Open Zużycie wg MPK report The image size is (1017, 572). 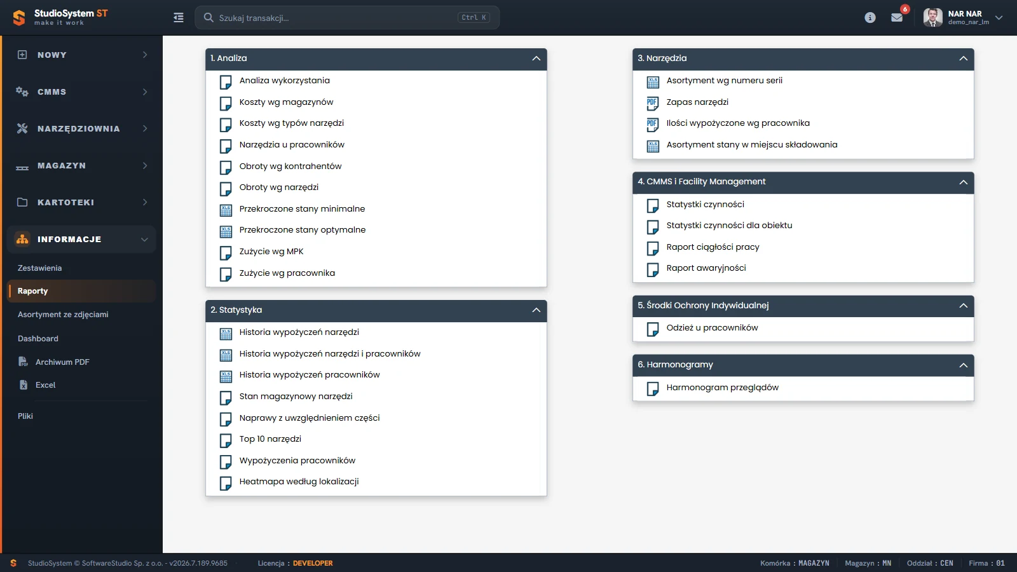[271, 252]
